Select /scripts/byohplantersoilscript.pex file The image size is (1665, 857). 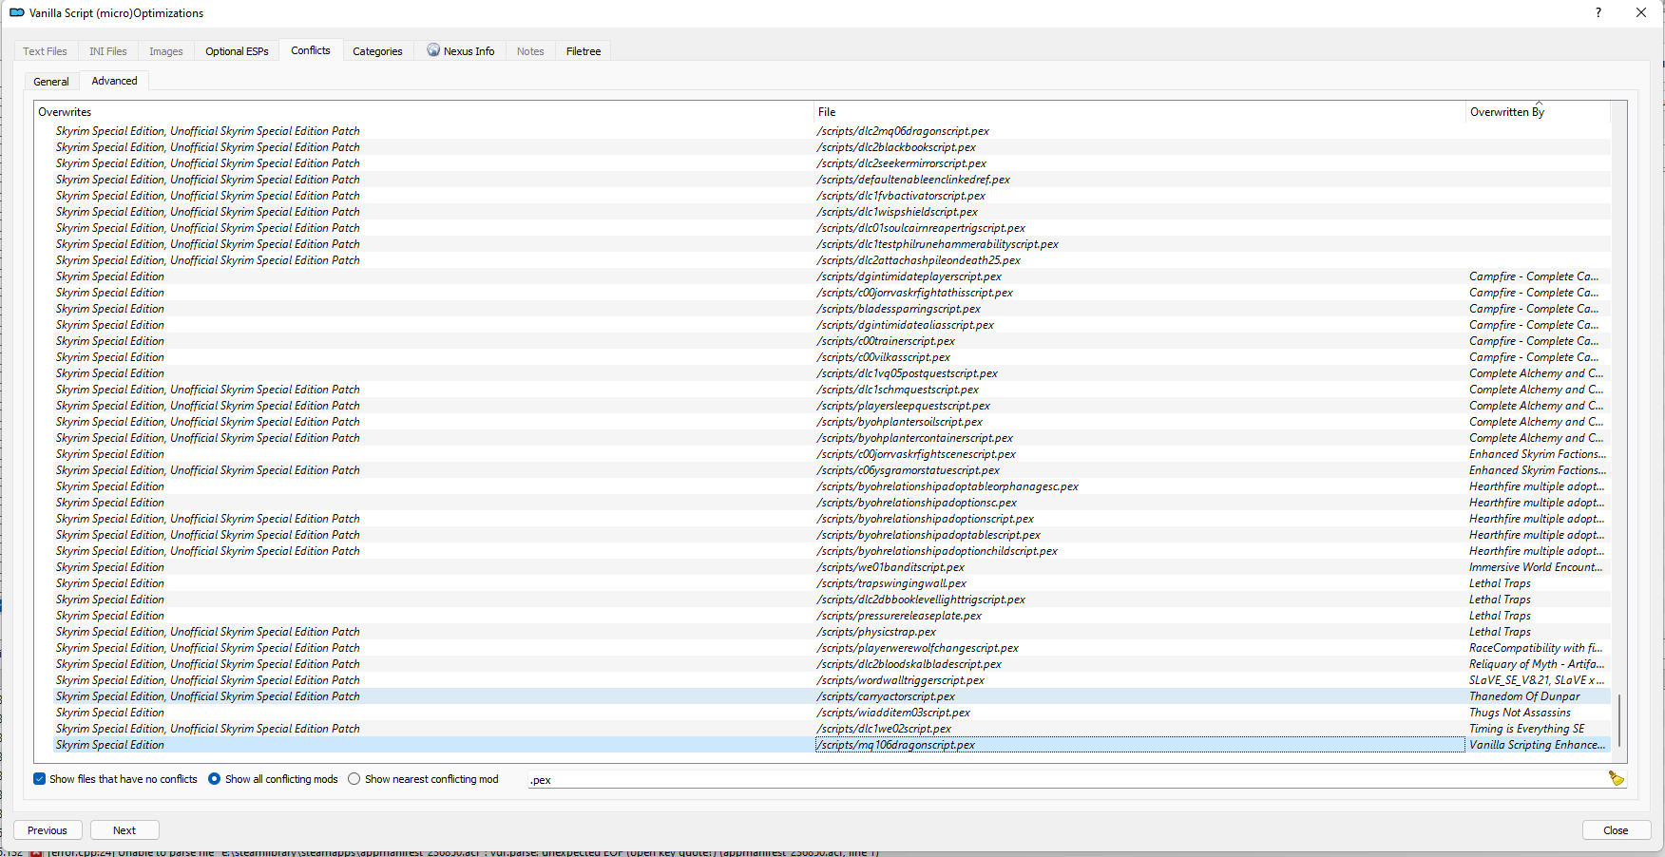click(900, 422)
